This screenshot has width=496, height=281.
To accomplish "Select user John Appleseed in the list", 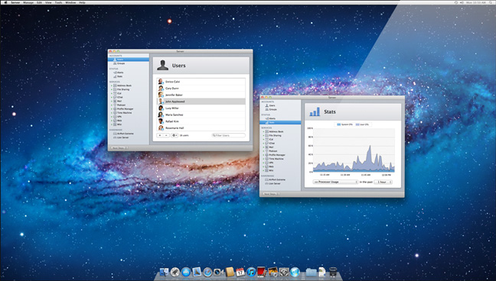I will 201,102.
